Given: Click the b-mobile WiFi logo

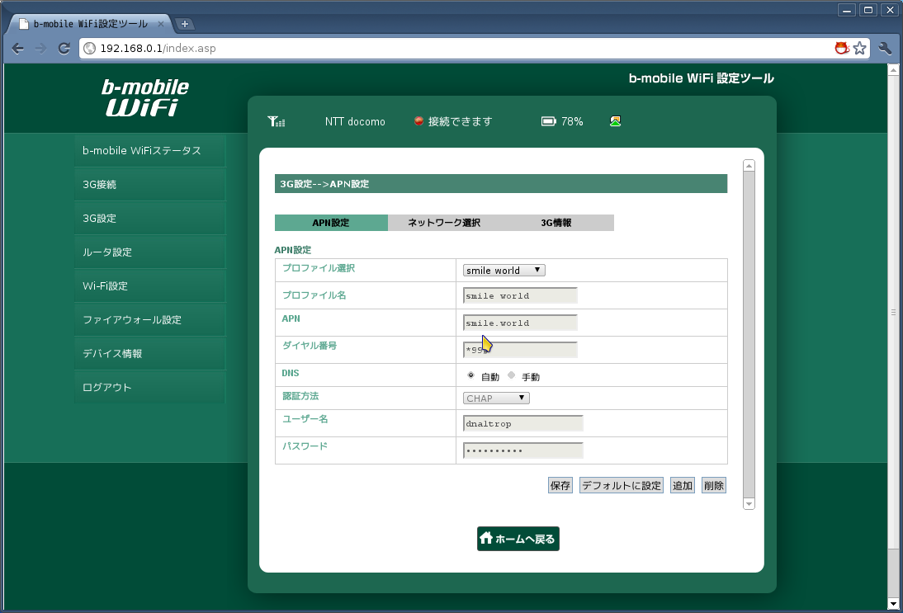Looking at the screenshot, I should 144,97.
